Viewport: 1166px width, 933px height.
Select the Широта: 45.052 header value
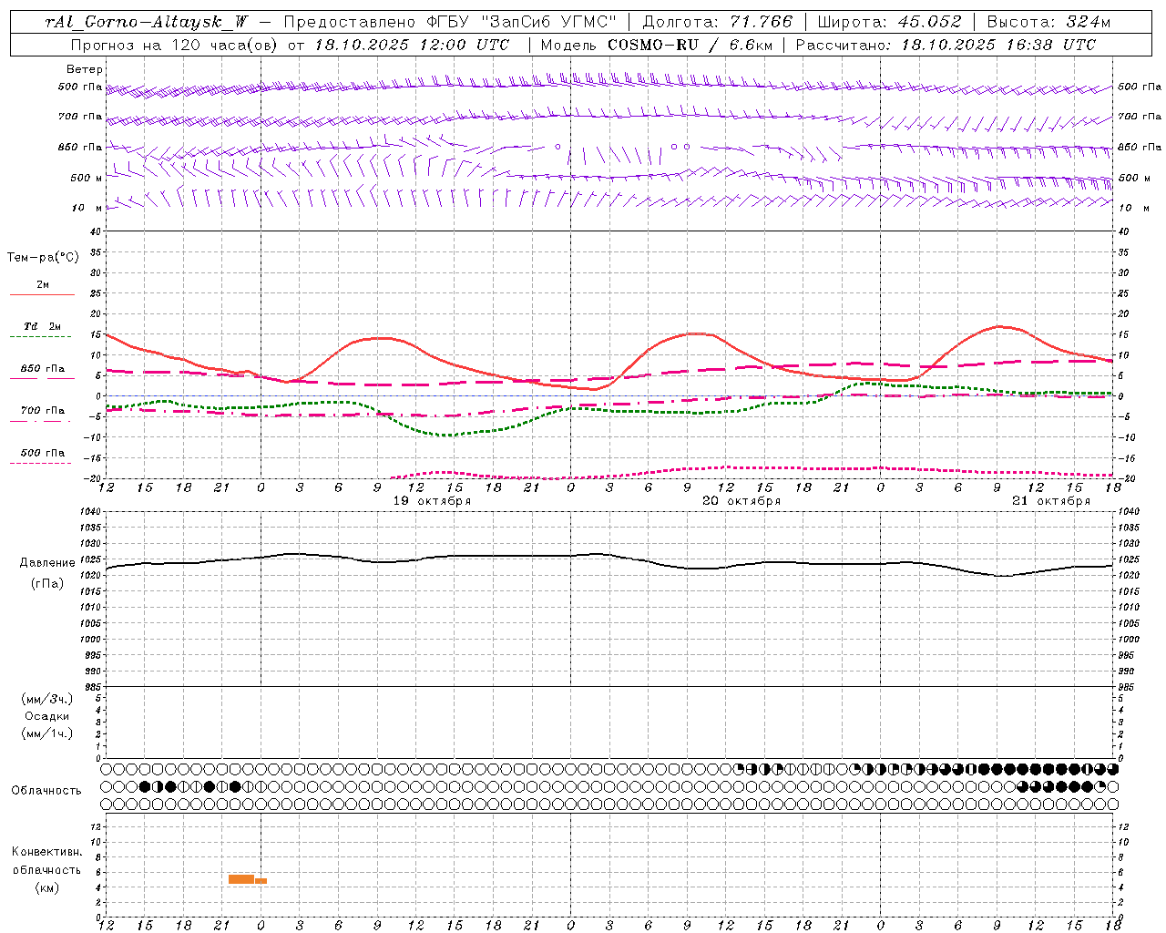click(x=889, y=22)
